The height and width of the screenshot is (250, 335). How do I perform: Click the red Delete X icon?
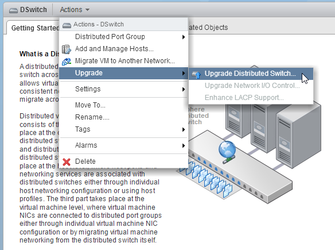click(67, 162)
